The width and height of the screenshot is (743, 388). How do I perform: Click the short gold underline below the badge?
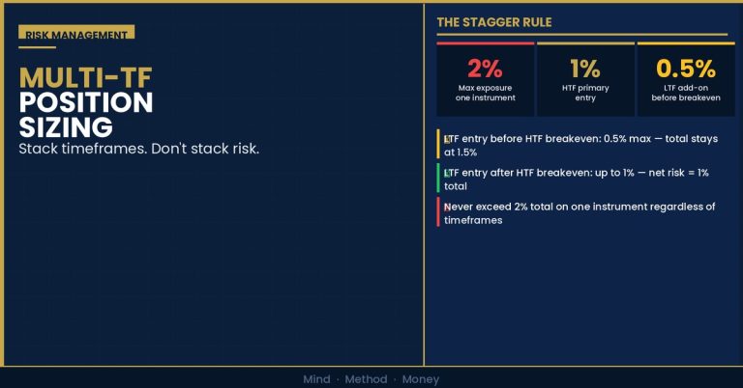(38, 47)
